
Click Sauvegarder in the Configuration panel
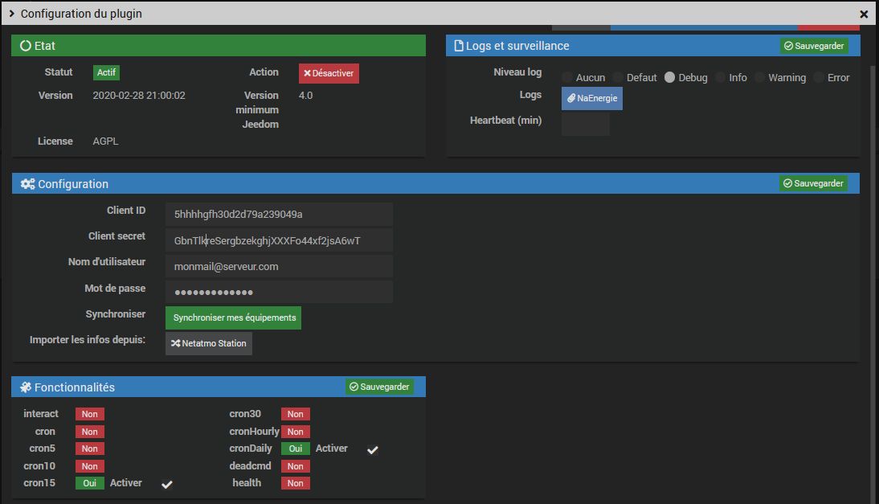(813, 183)
